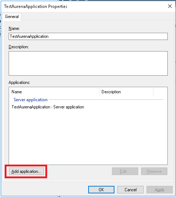Click the Description: field label

19,47
